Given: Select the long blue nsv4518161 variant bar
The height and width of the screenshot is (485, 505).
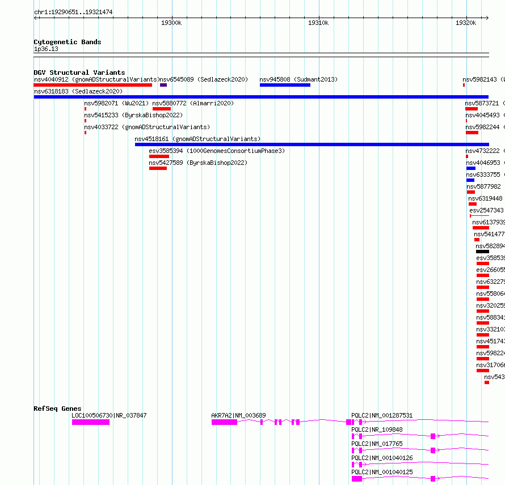Looking at the screenshot, I should 312,144.
